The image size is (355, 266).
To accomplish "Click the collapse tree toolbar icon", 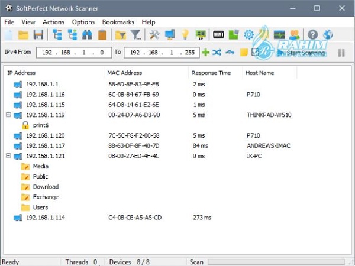I will tap(57, 35).
